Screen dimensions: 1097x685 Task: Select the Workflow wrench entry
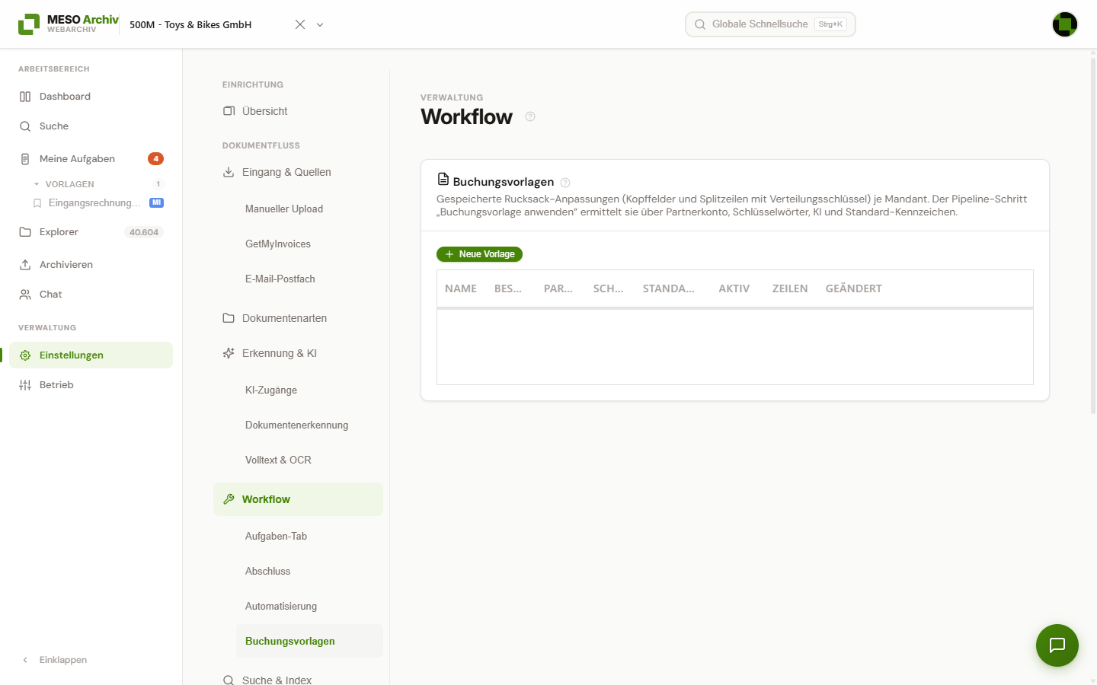pos(298,499)
